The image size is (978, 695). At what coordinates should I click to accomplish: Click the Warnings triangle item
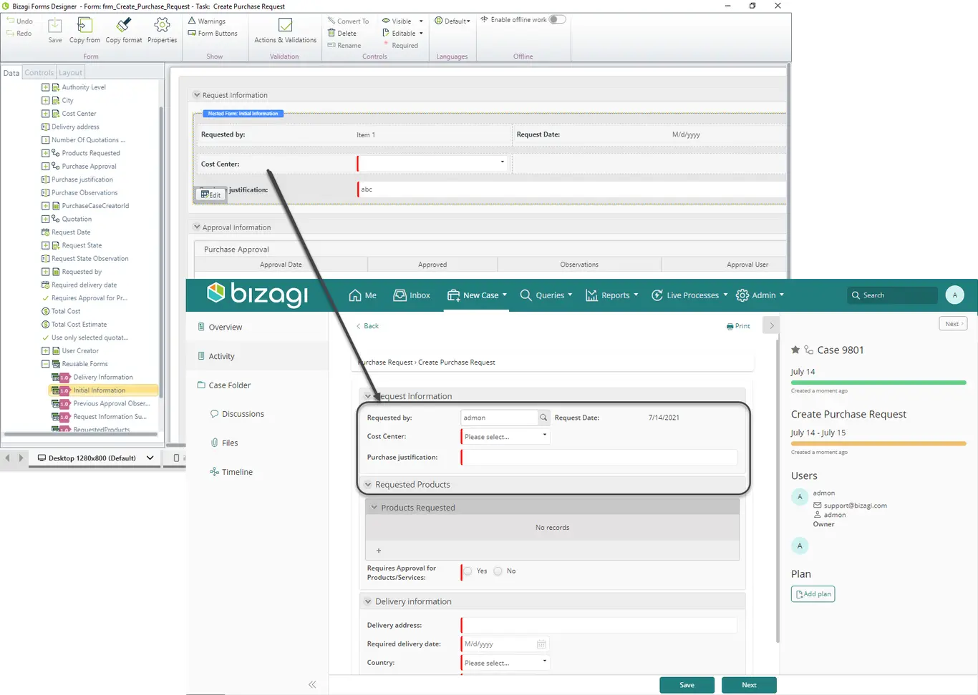click(207, 21)
